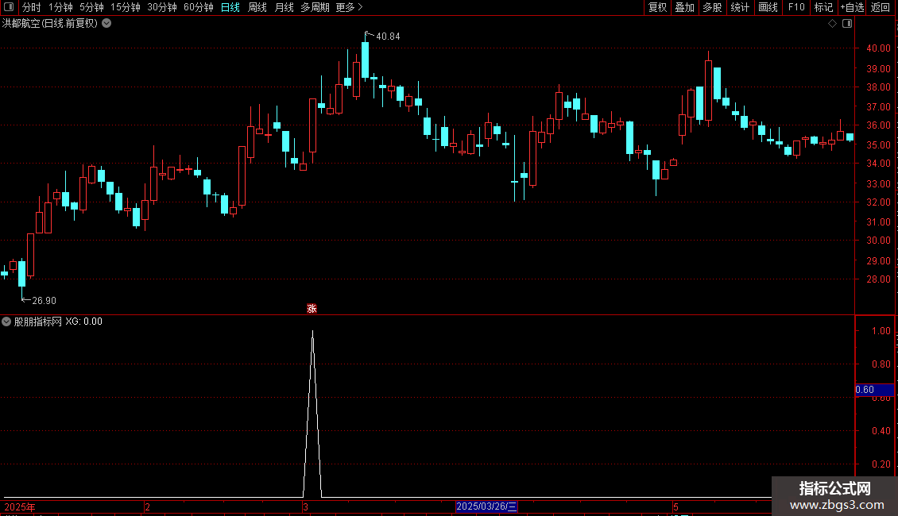Expand the 股朋指标网 indicator dropdown
This screenshot has height=516, width=898.
click(6, 322)
